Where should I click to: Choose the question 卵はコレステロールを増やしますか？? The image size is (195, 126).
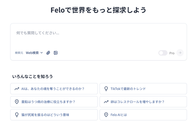coord(137,102)
